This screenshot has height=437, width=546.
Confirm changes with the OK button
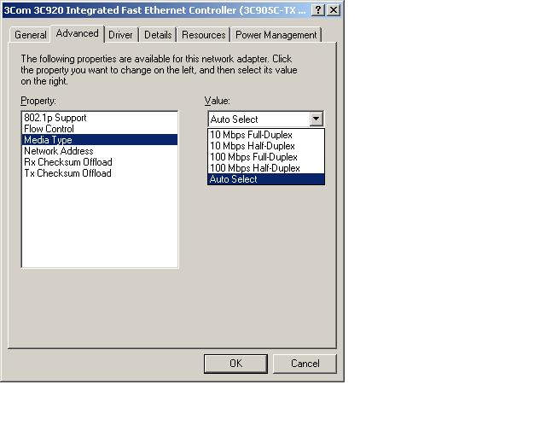[235, 364]
